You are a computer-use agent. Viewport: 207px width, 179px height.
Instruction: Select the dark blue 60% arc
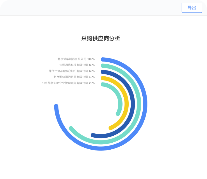[133, 104]
